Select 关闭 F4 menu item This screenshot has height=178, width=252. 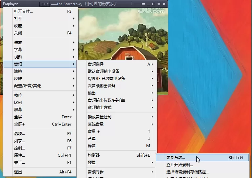tap(40, 33)
